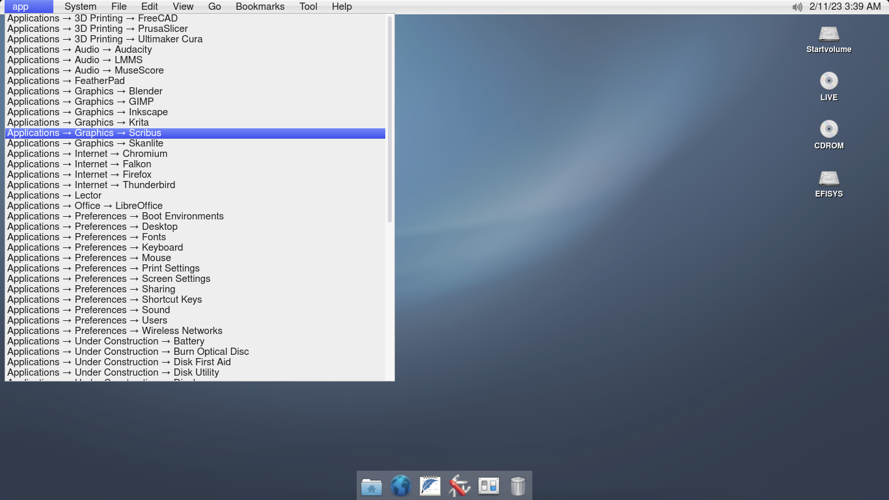Image resolution: width=889 pixels, height=500 pixels.
Task: Choose '3D Printing → FreeCAD' result
Action: tap(195, 18)
